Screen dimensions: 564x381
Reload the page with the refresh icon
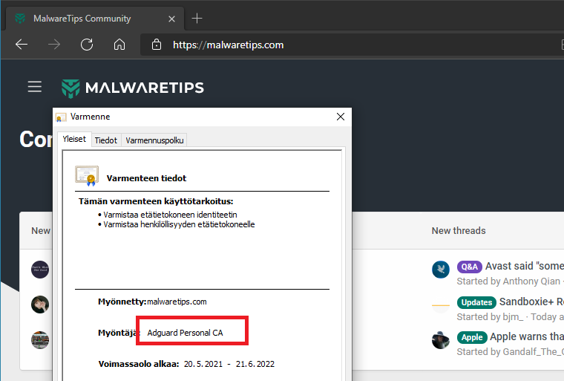point(87,45)
